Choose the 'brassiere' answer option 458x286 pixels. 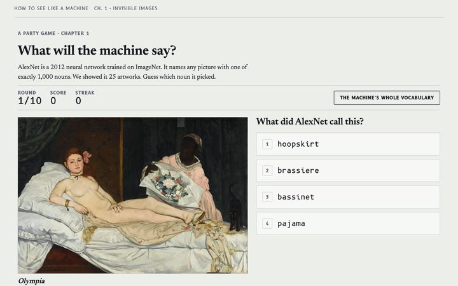click(348, 171)
